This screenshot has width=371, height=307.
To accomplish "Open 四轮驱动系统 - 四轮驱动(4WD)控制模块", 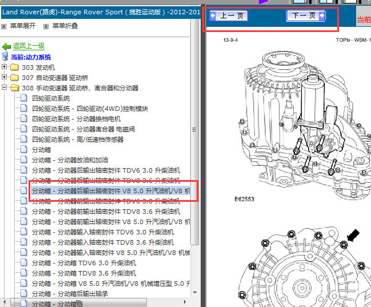I will [x=90, y=109].
